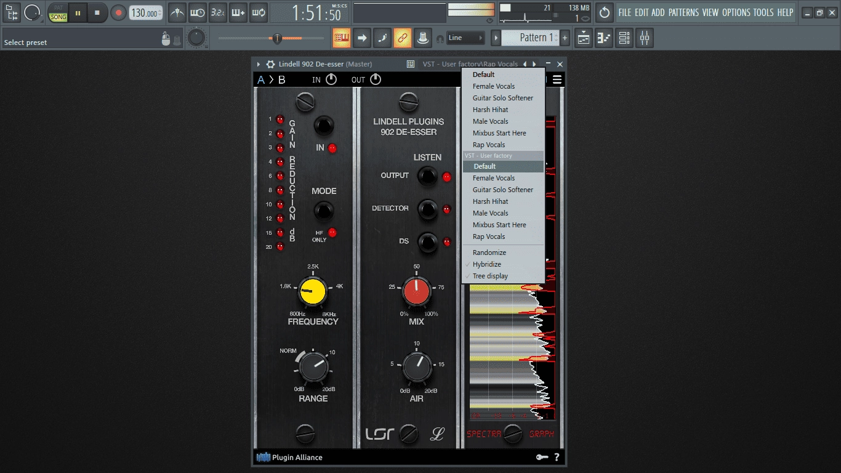Toggle the OUT power button in plugin header

[375, 79]
